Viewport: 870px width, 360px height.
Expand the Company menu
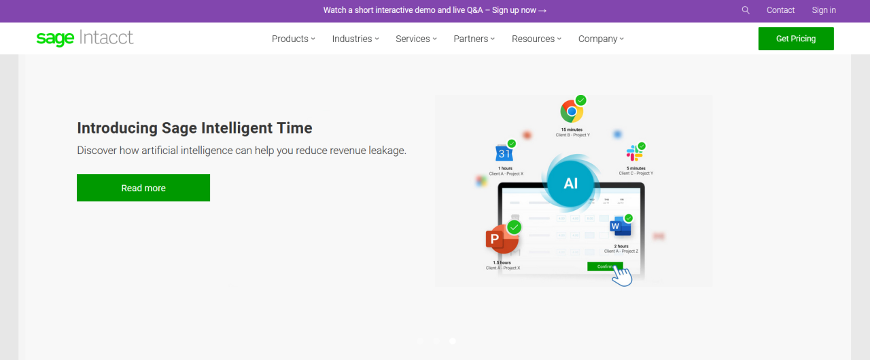[x=601, y=39]
